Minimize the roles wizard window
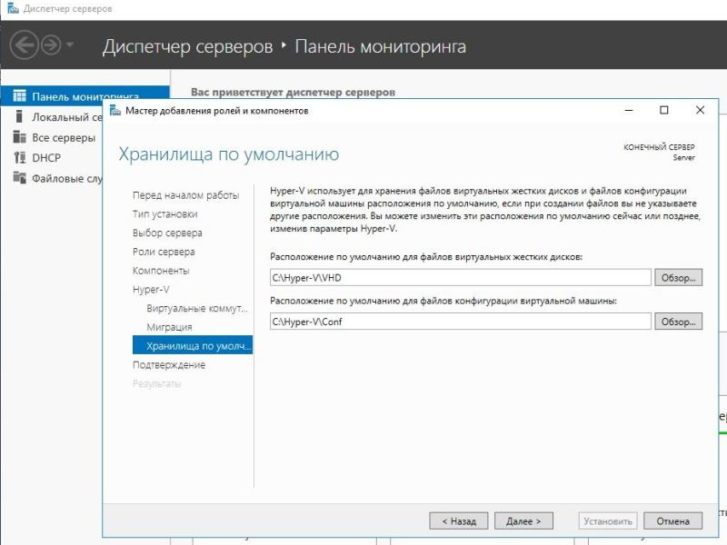Viewport: 727px width, 545px height. 629,110
